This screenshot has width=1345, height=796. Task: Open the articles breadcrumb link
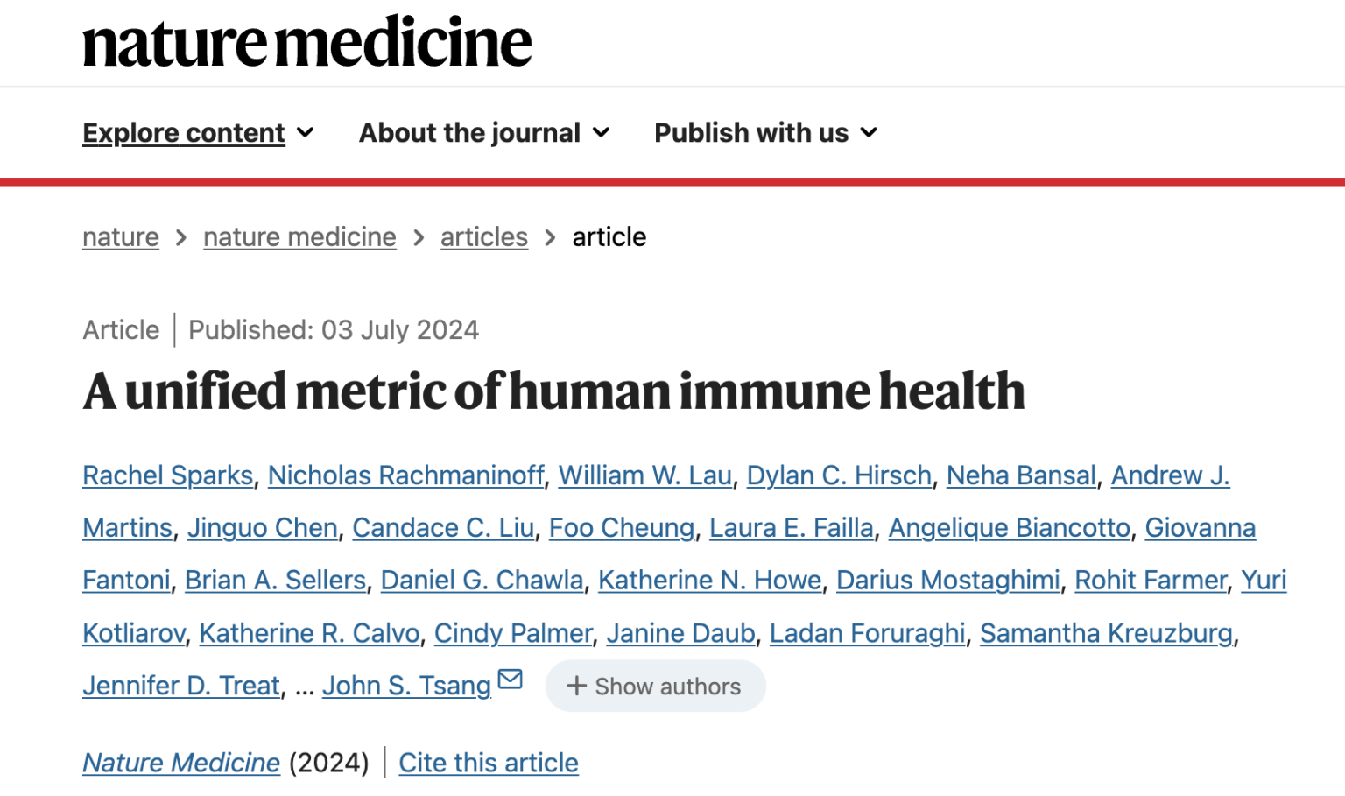[x=483, y=236]
